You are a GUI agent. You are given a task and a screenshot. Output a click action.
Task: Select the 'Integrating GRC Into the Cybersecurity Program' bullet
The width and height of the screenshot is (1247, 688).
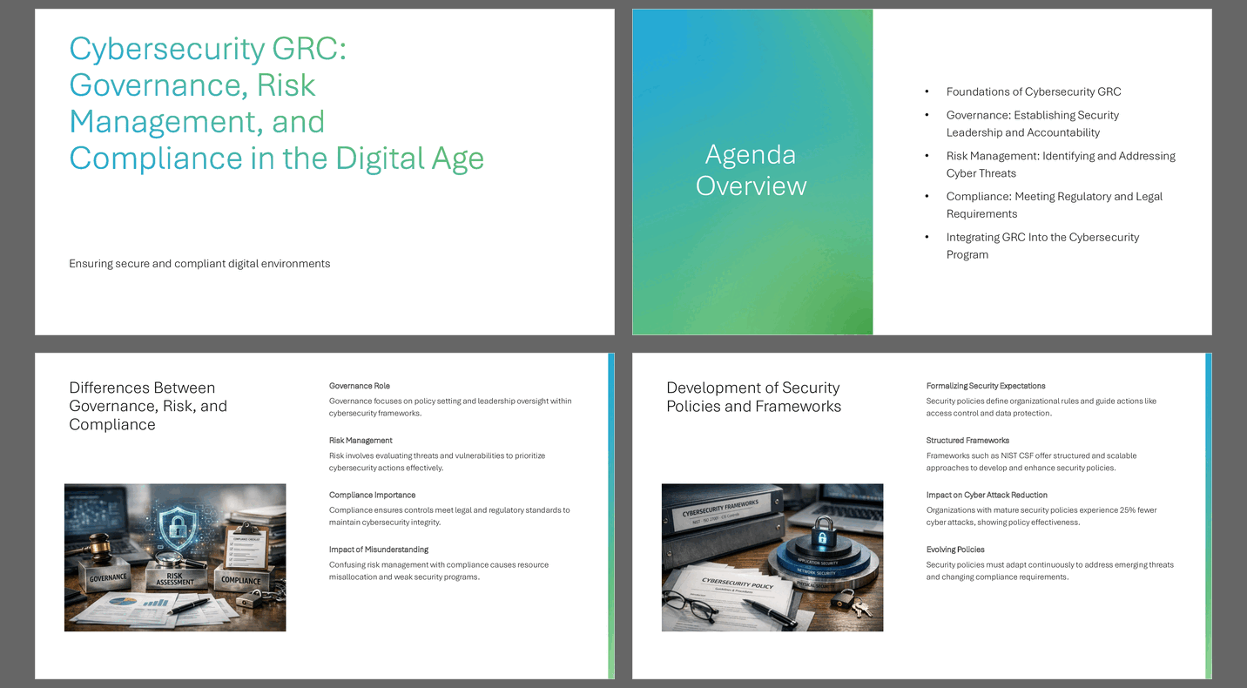pos(1041,246)
